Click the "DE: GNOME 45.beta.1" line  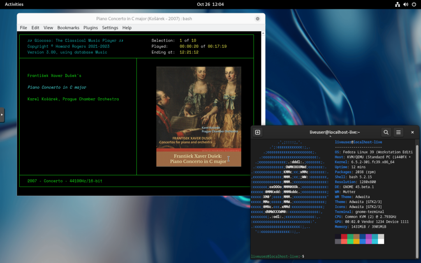(x=354, y=187)
